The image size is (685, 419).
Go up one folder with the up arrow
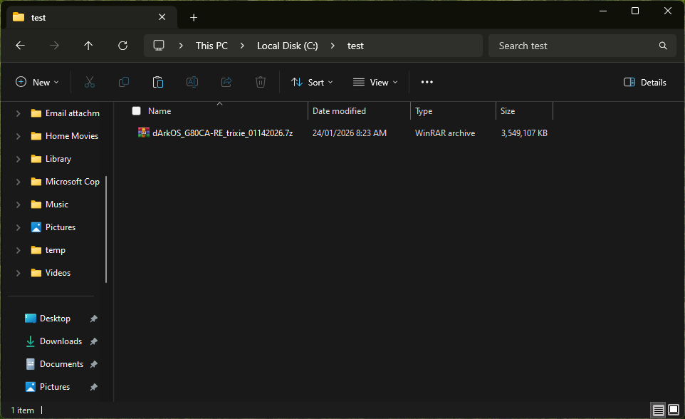pyautogui.click(x=88, y=46)
